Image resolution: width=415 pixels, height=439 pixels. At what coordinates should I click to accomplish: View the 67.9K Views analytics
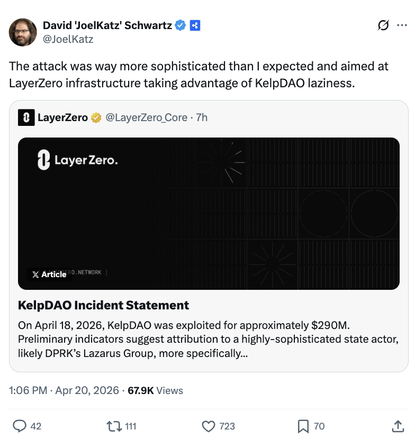tap(156, 391)
